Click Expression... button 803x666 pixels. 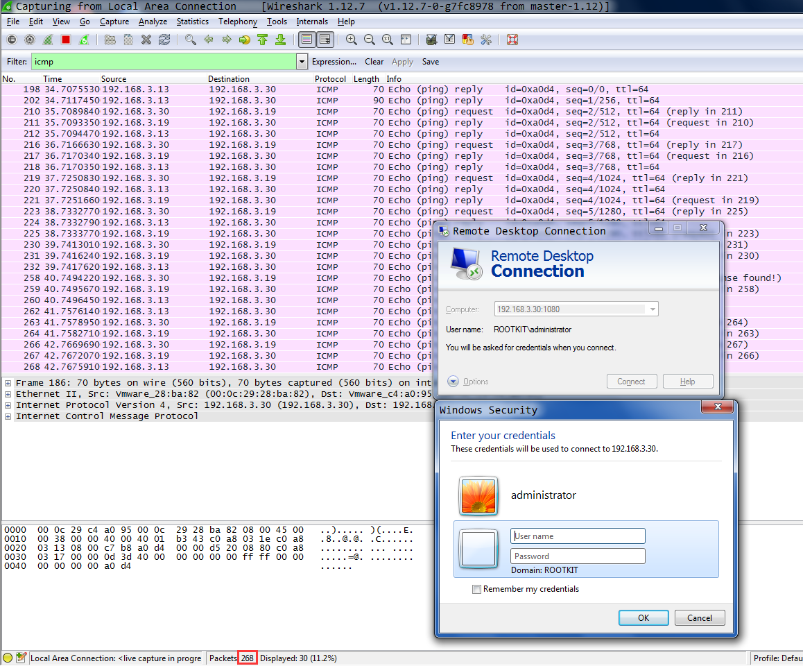(x=334, y=62)
